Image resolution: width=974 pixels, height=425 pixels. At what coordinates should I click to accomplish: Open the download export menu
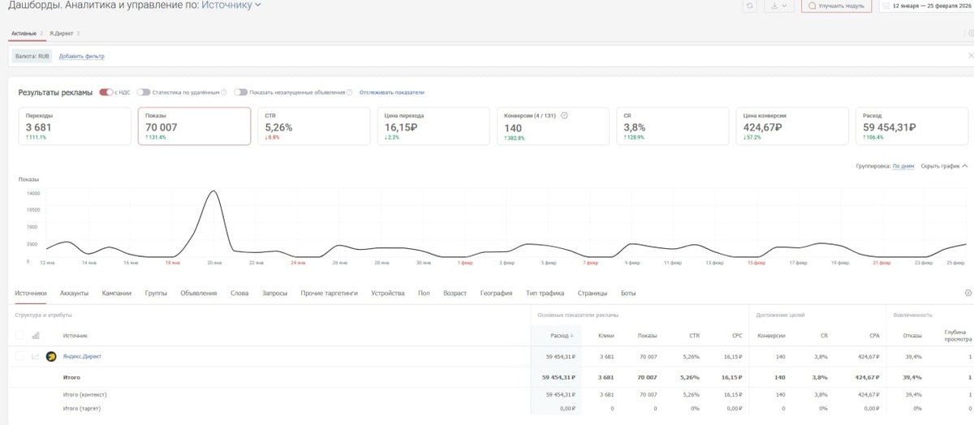[779, 6]
